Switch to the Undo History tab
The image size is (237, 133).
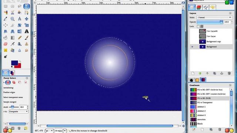click(x=213, y=7)
